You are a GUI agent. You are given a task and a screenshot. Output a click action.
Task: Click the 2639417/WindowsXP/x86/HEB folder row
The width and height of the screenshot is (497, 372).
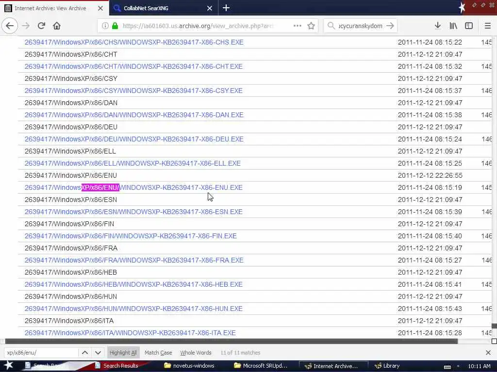71,272
